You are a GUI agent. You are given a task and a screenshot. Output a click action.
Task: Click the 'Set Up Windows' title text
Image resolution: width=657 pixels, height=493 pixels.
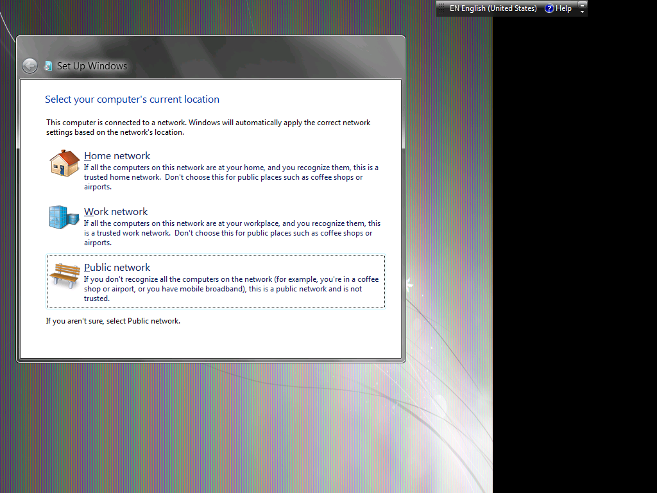tap(92, 66)
